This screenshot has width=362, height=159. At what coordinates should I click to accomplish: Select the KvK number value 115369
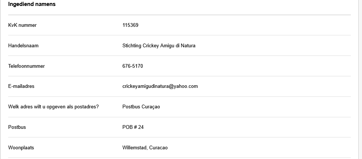[x=130, y=25]
